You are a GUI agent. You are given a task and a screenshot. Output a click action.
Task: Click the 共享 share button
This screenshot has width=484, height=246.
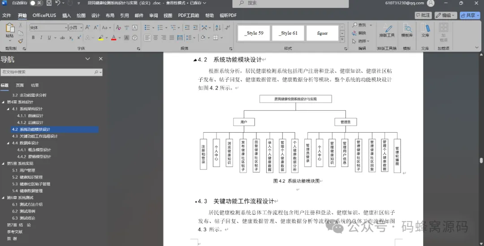click(x=470, y=15)
